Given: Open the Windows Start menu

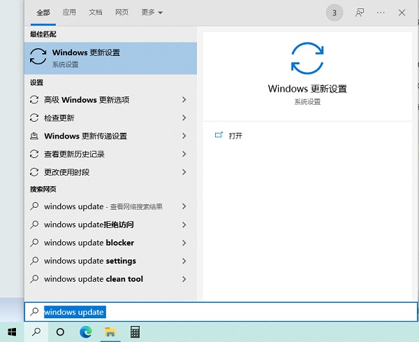Looking at the screenshot, I should (x=12, y=332).
